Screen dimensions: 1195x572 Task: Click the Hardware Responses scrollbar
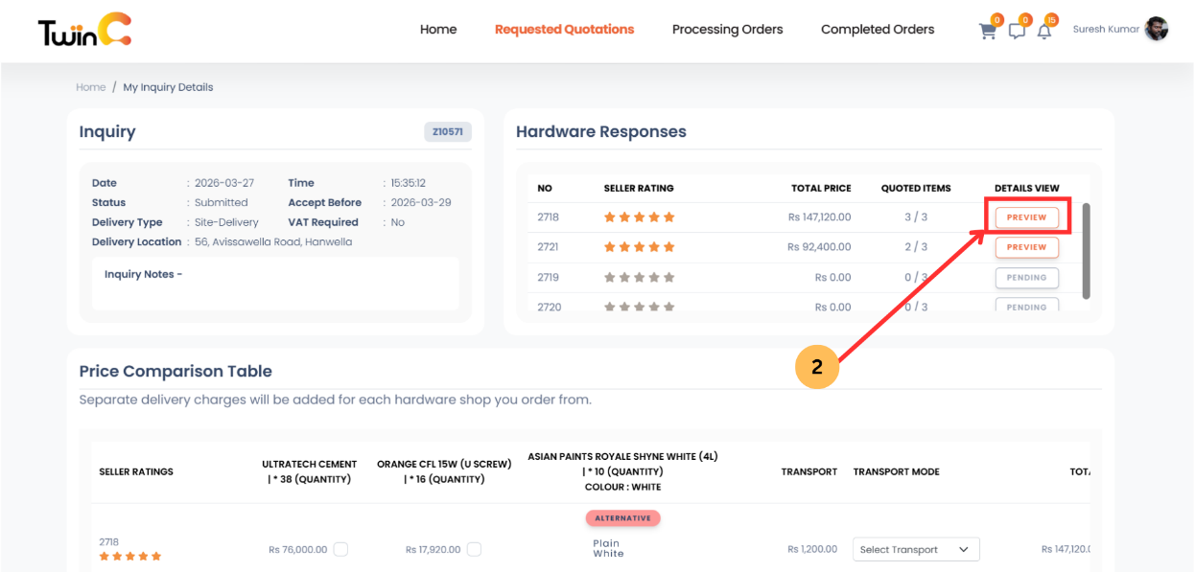(1084, 249)
